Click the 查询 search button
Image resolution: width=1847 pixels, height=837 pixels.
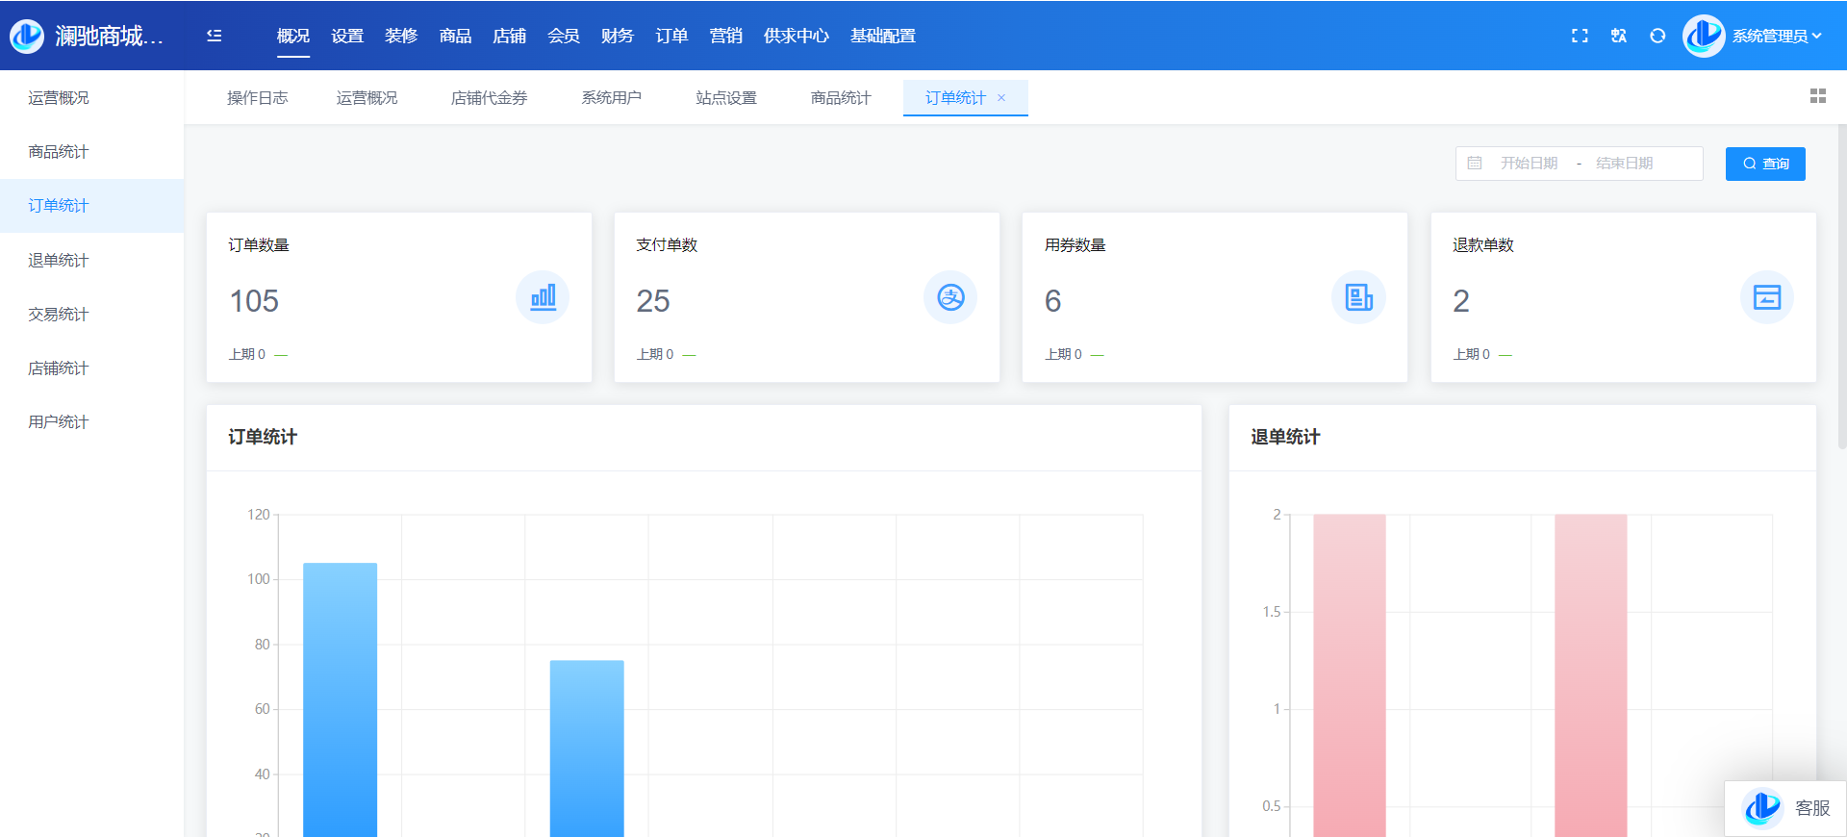coord(1765,164)
